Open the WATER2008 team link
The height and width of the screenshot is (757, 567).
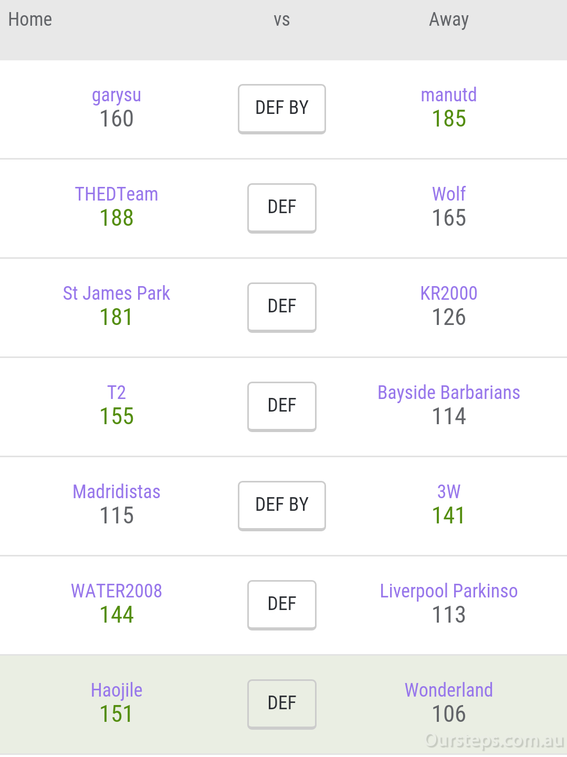click(x=117, y=591)
